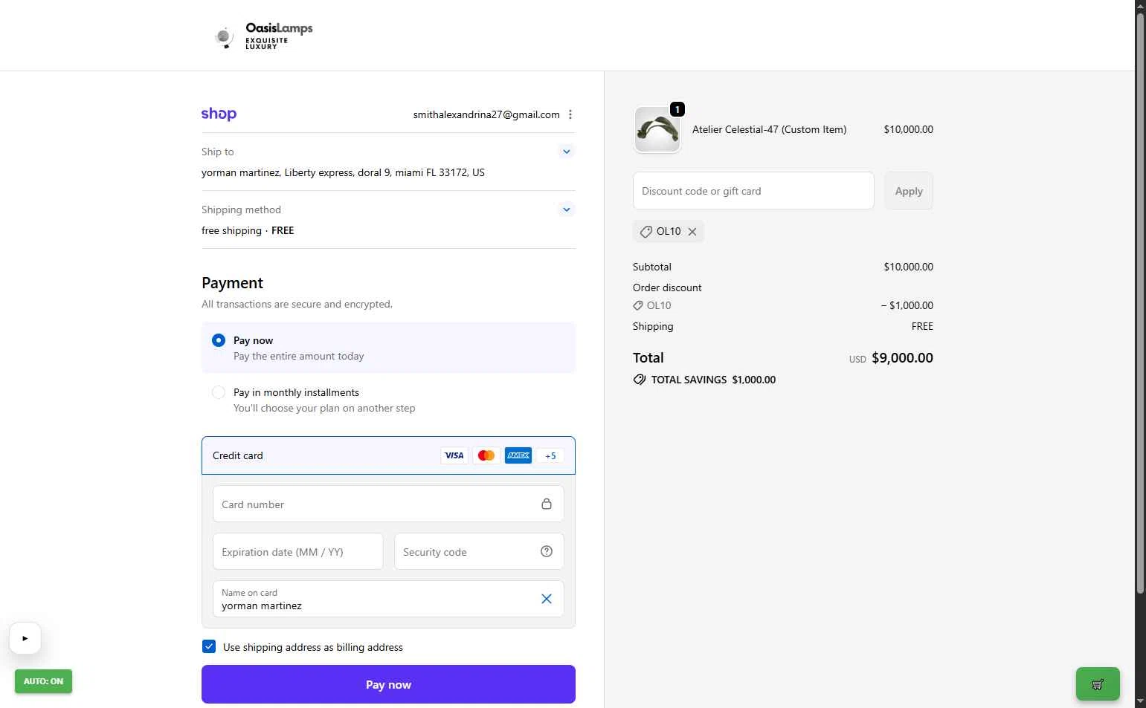
Task: Click the scrollbar up arrow
Action: (x=1140, y=6)
